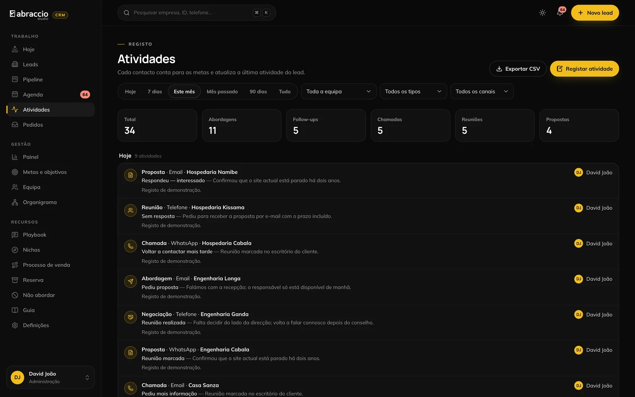Open Leads from the sidebar
The width and height of the screenshot is (635, 397).
(50, 64)
